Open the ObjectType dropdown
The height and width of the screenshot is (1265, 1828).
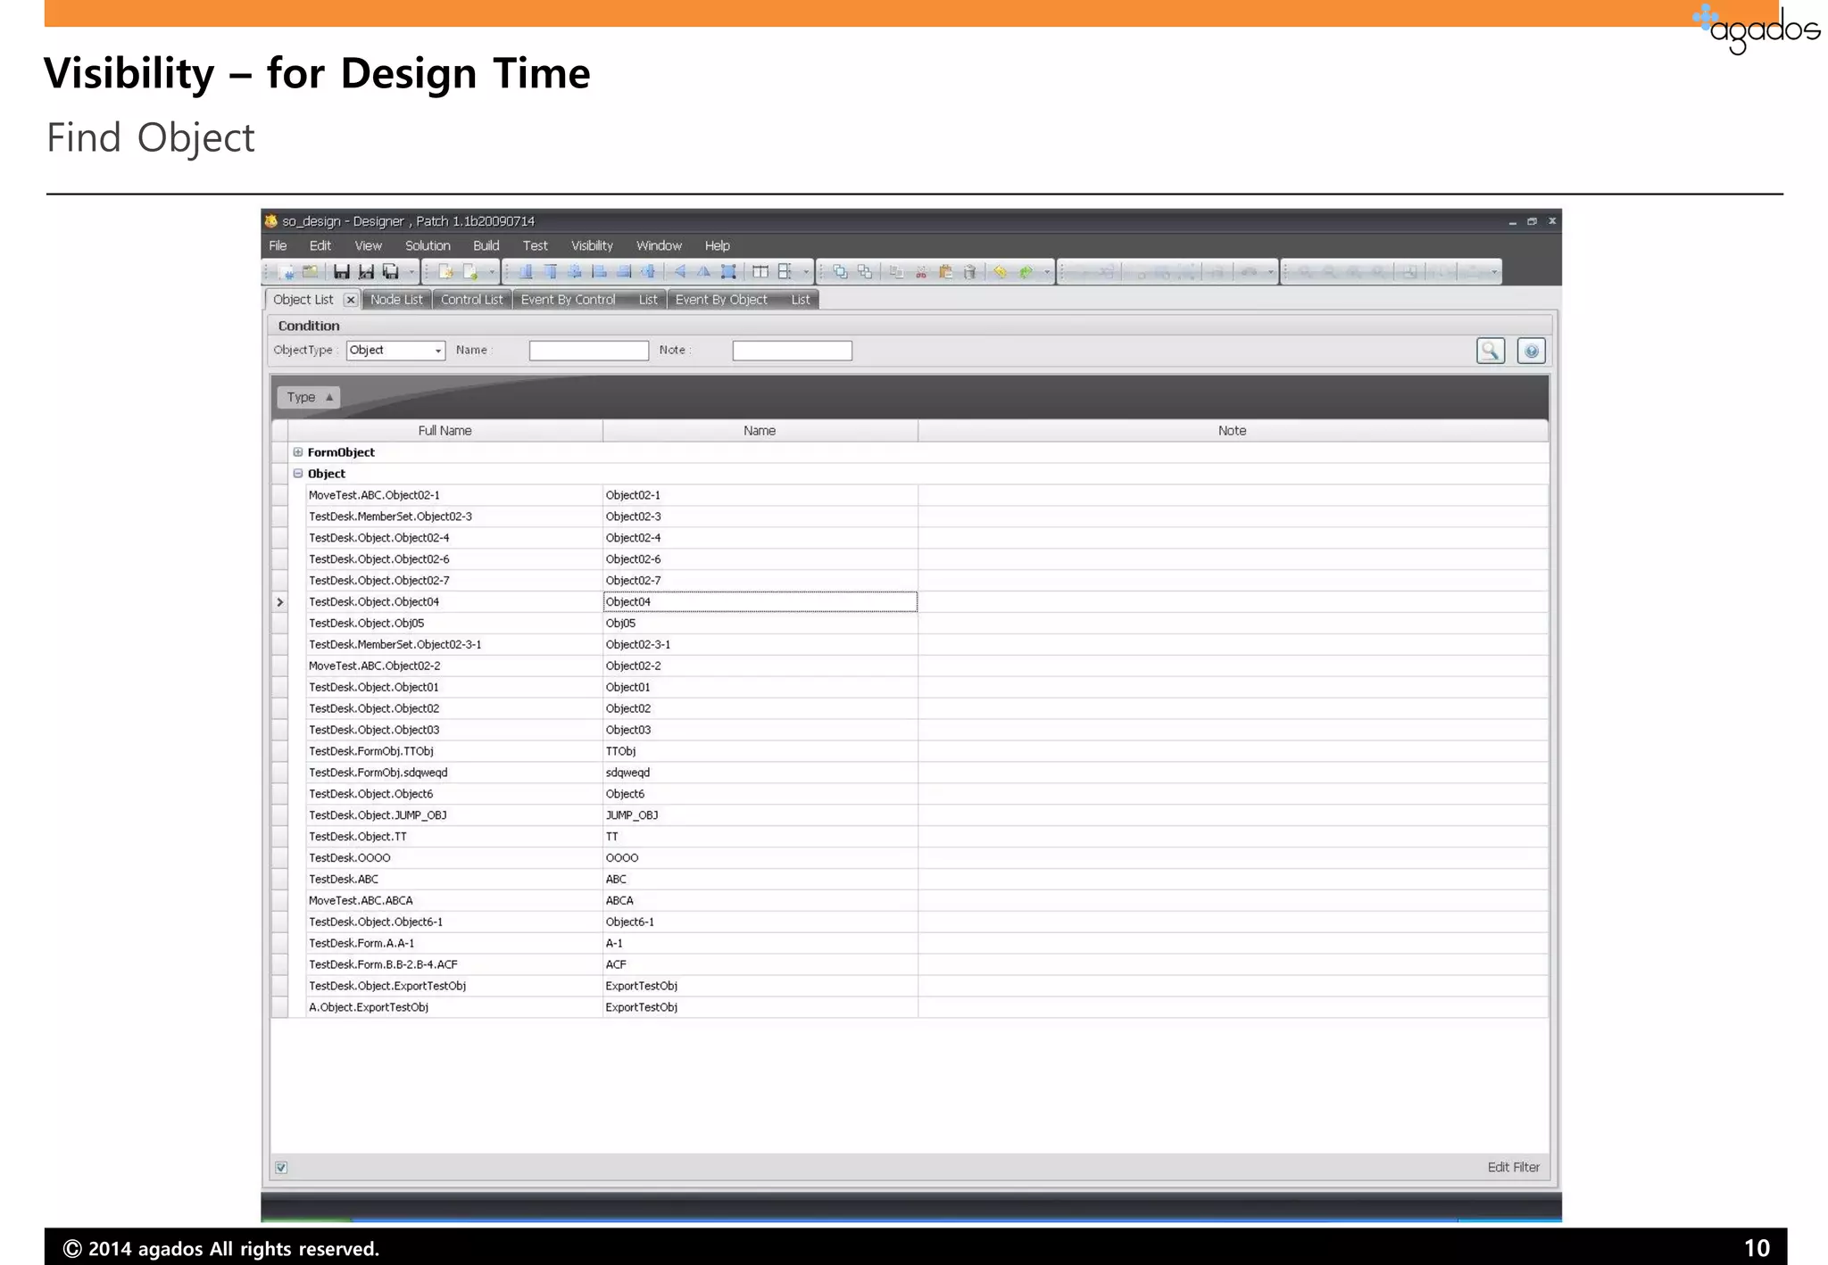(437, 351)
